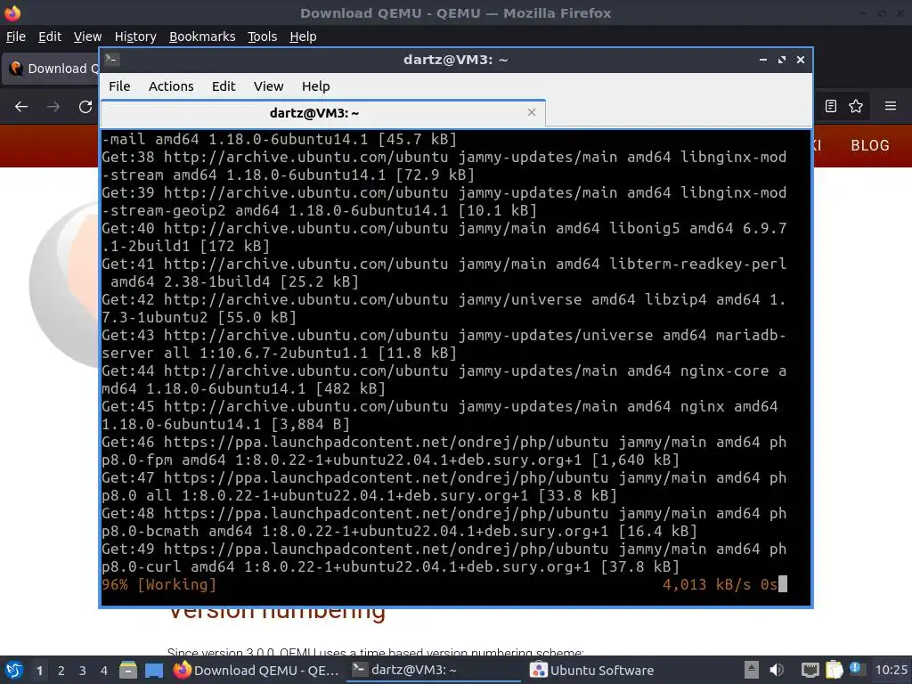The width and height of the screenshot is (912, 684).
Task: Click the show desktop taskbar icon
Action: [153, 670]
